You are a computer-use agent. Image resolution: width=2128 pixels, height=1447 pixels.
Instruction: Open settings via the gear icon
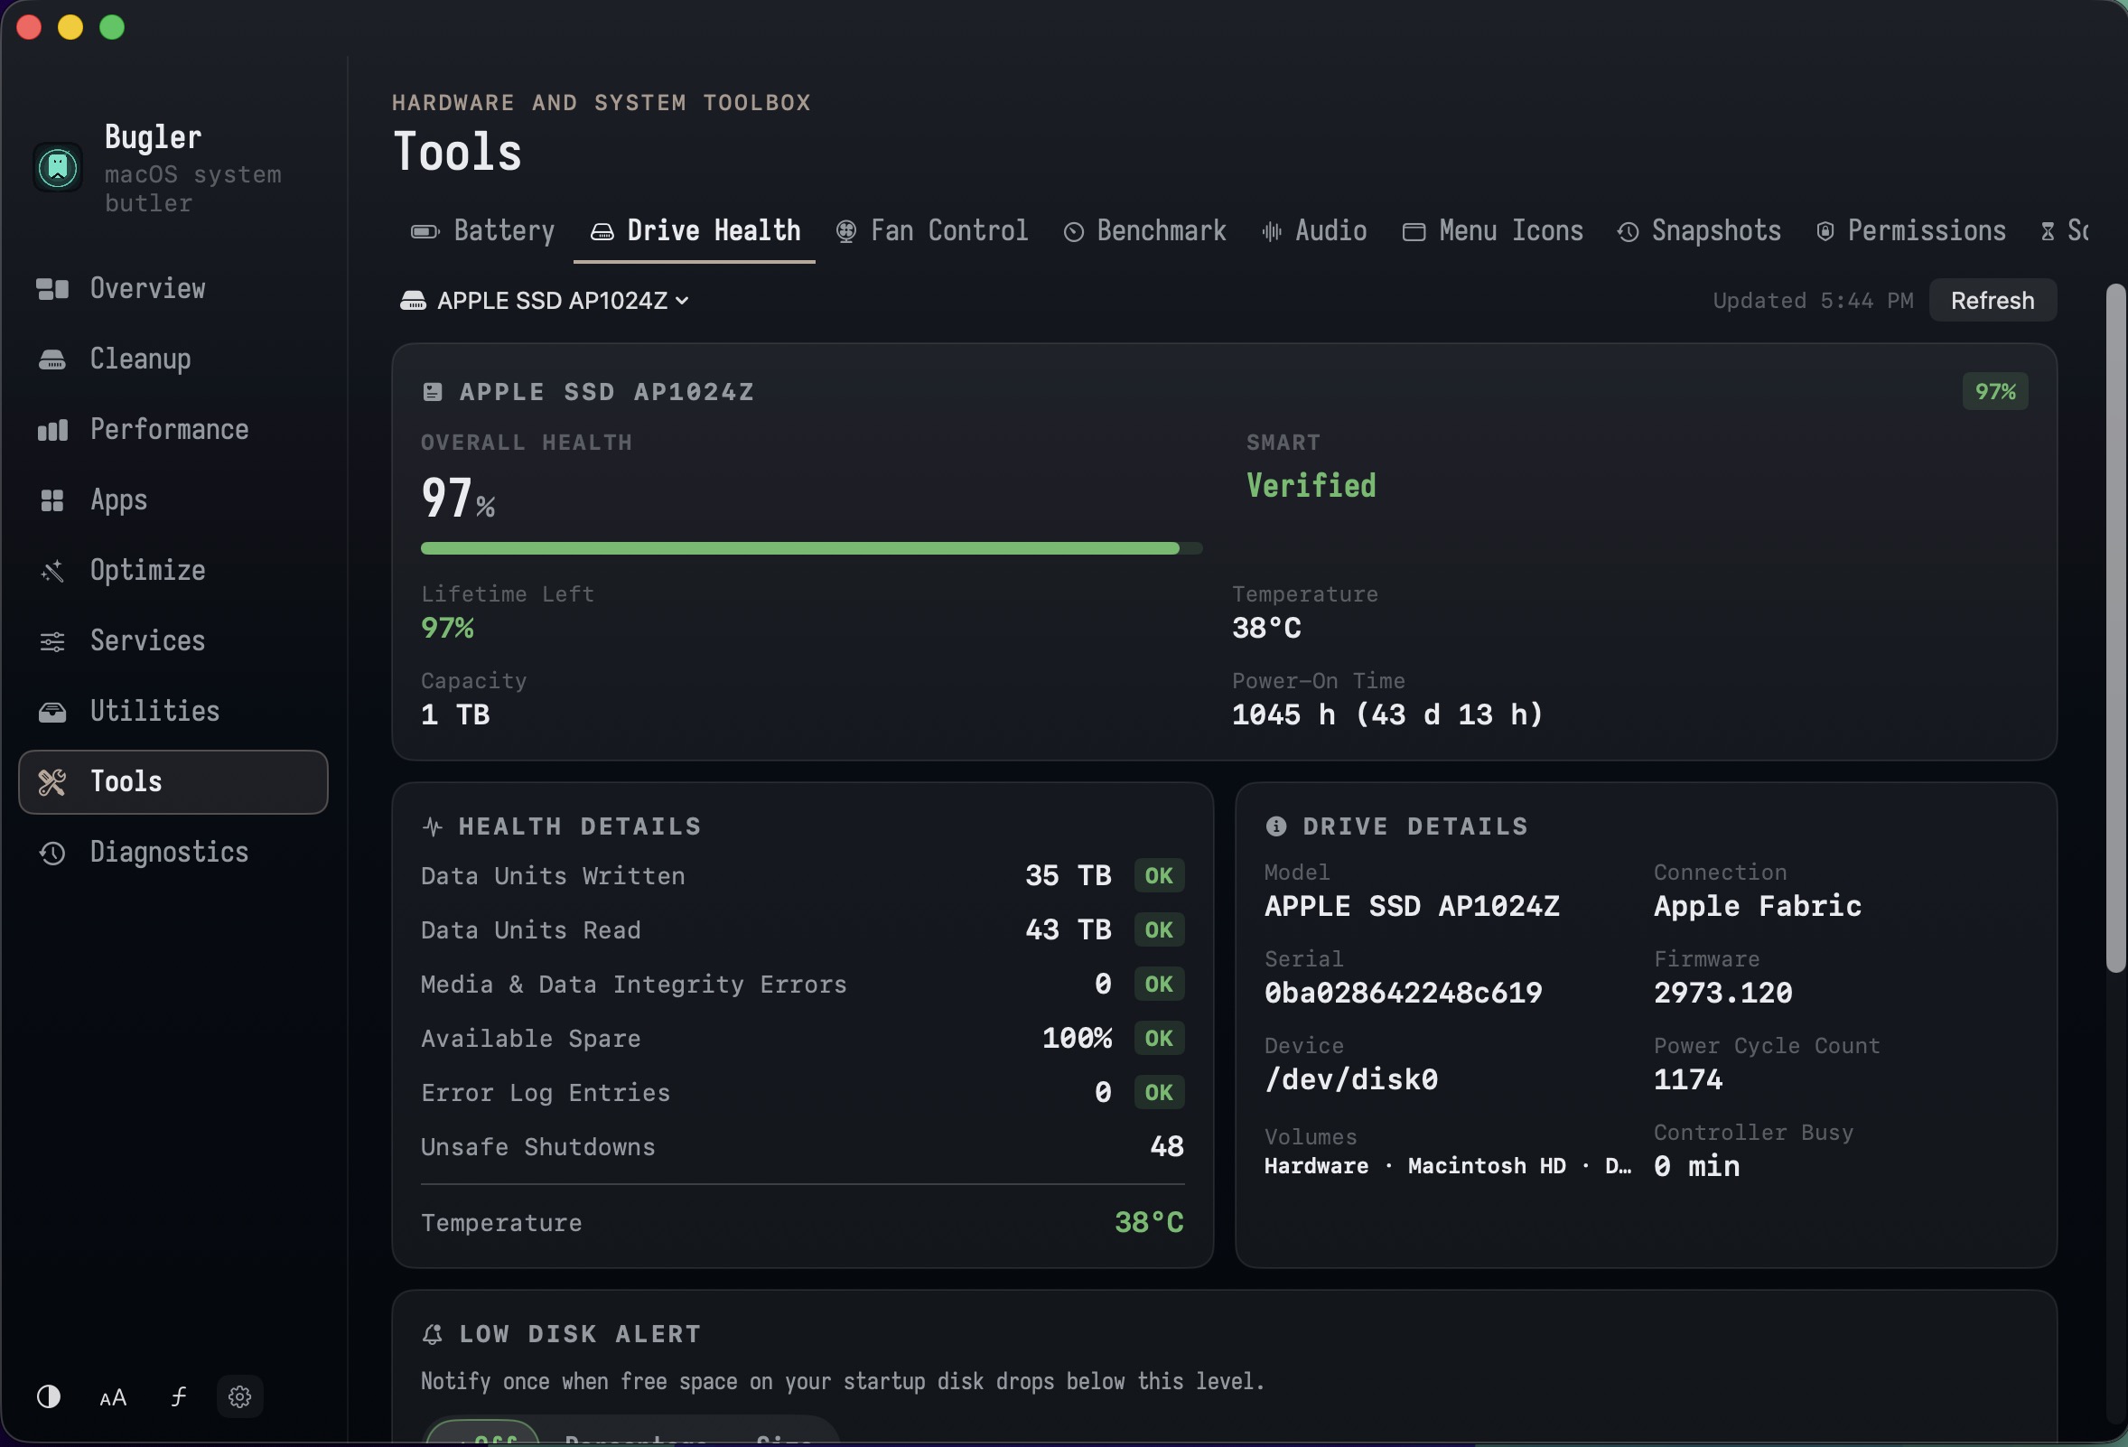(x=240, y=1396)
